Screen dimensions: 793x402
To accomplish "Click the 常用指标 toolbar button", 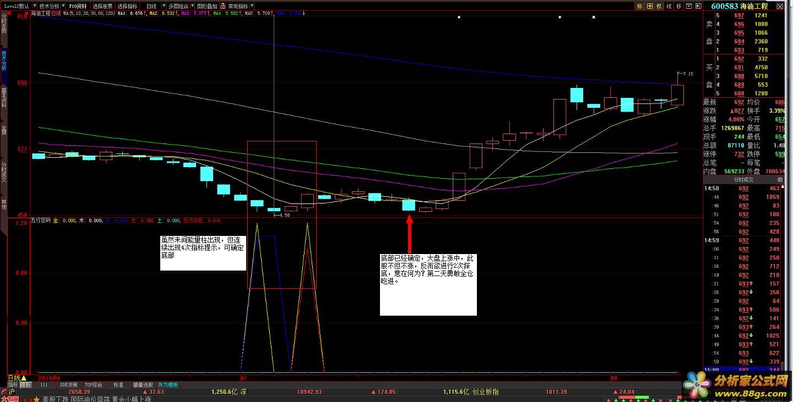I will click(x=237, y=6).
